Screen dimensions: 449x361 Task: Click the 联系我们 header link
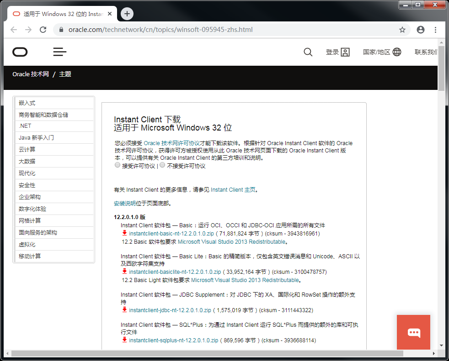[426, 52]
